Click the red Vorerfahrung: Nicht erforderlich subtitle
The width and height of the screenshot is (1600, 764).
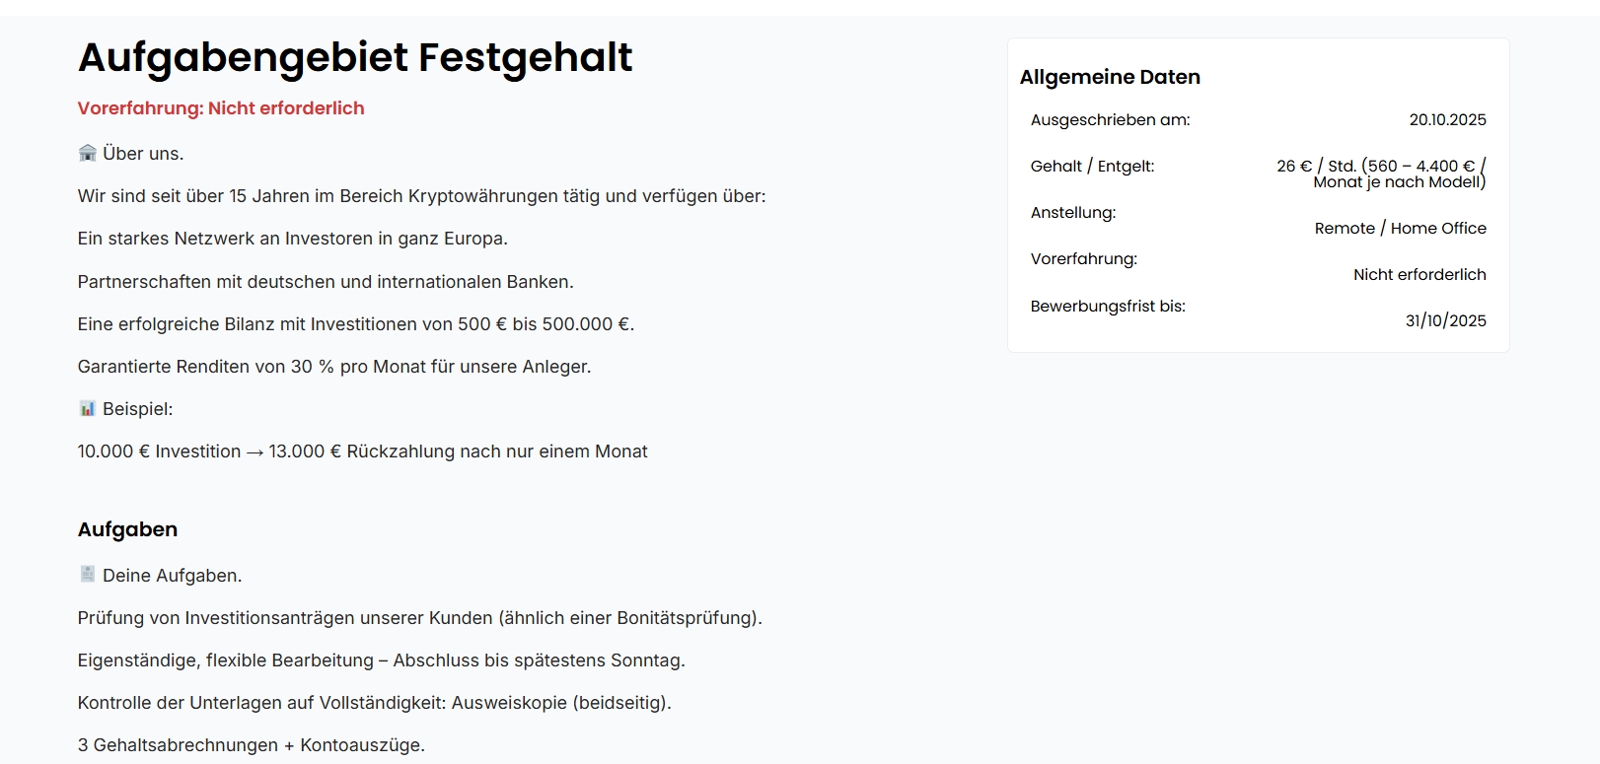point(221,108)
